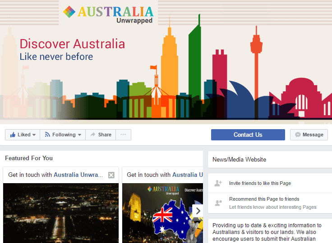Click the Share arrow icon
Viewport: 332px width, 243px height.
click(93, 135)
